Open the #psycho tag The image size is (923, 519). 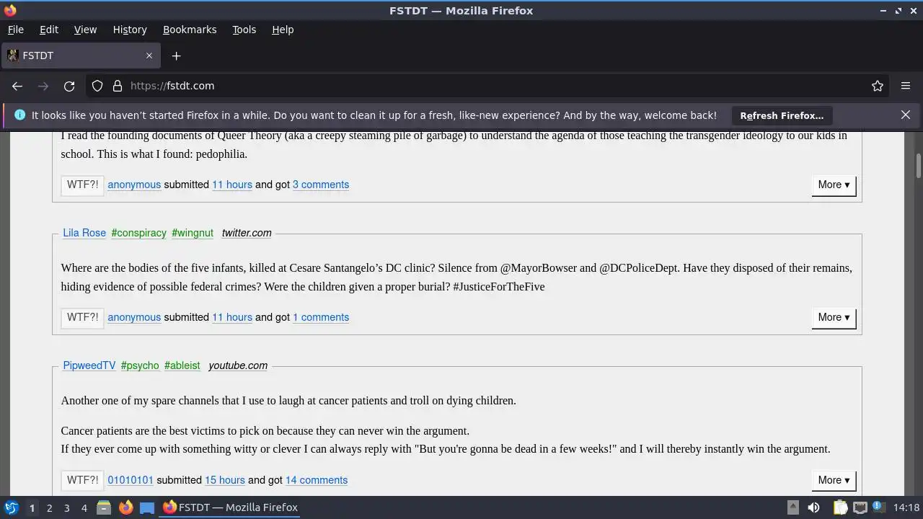(140, 365)
